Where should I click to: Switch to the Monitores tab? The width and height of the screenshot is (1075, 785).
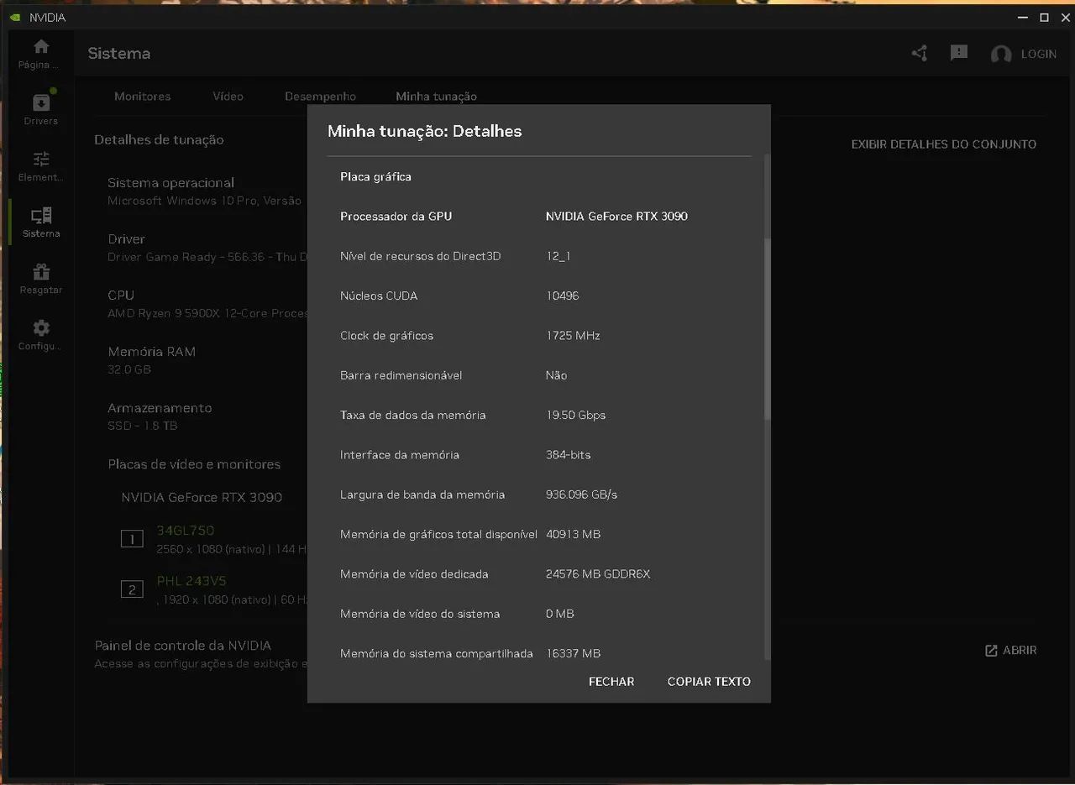[x=142, y=97]
